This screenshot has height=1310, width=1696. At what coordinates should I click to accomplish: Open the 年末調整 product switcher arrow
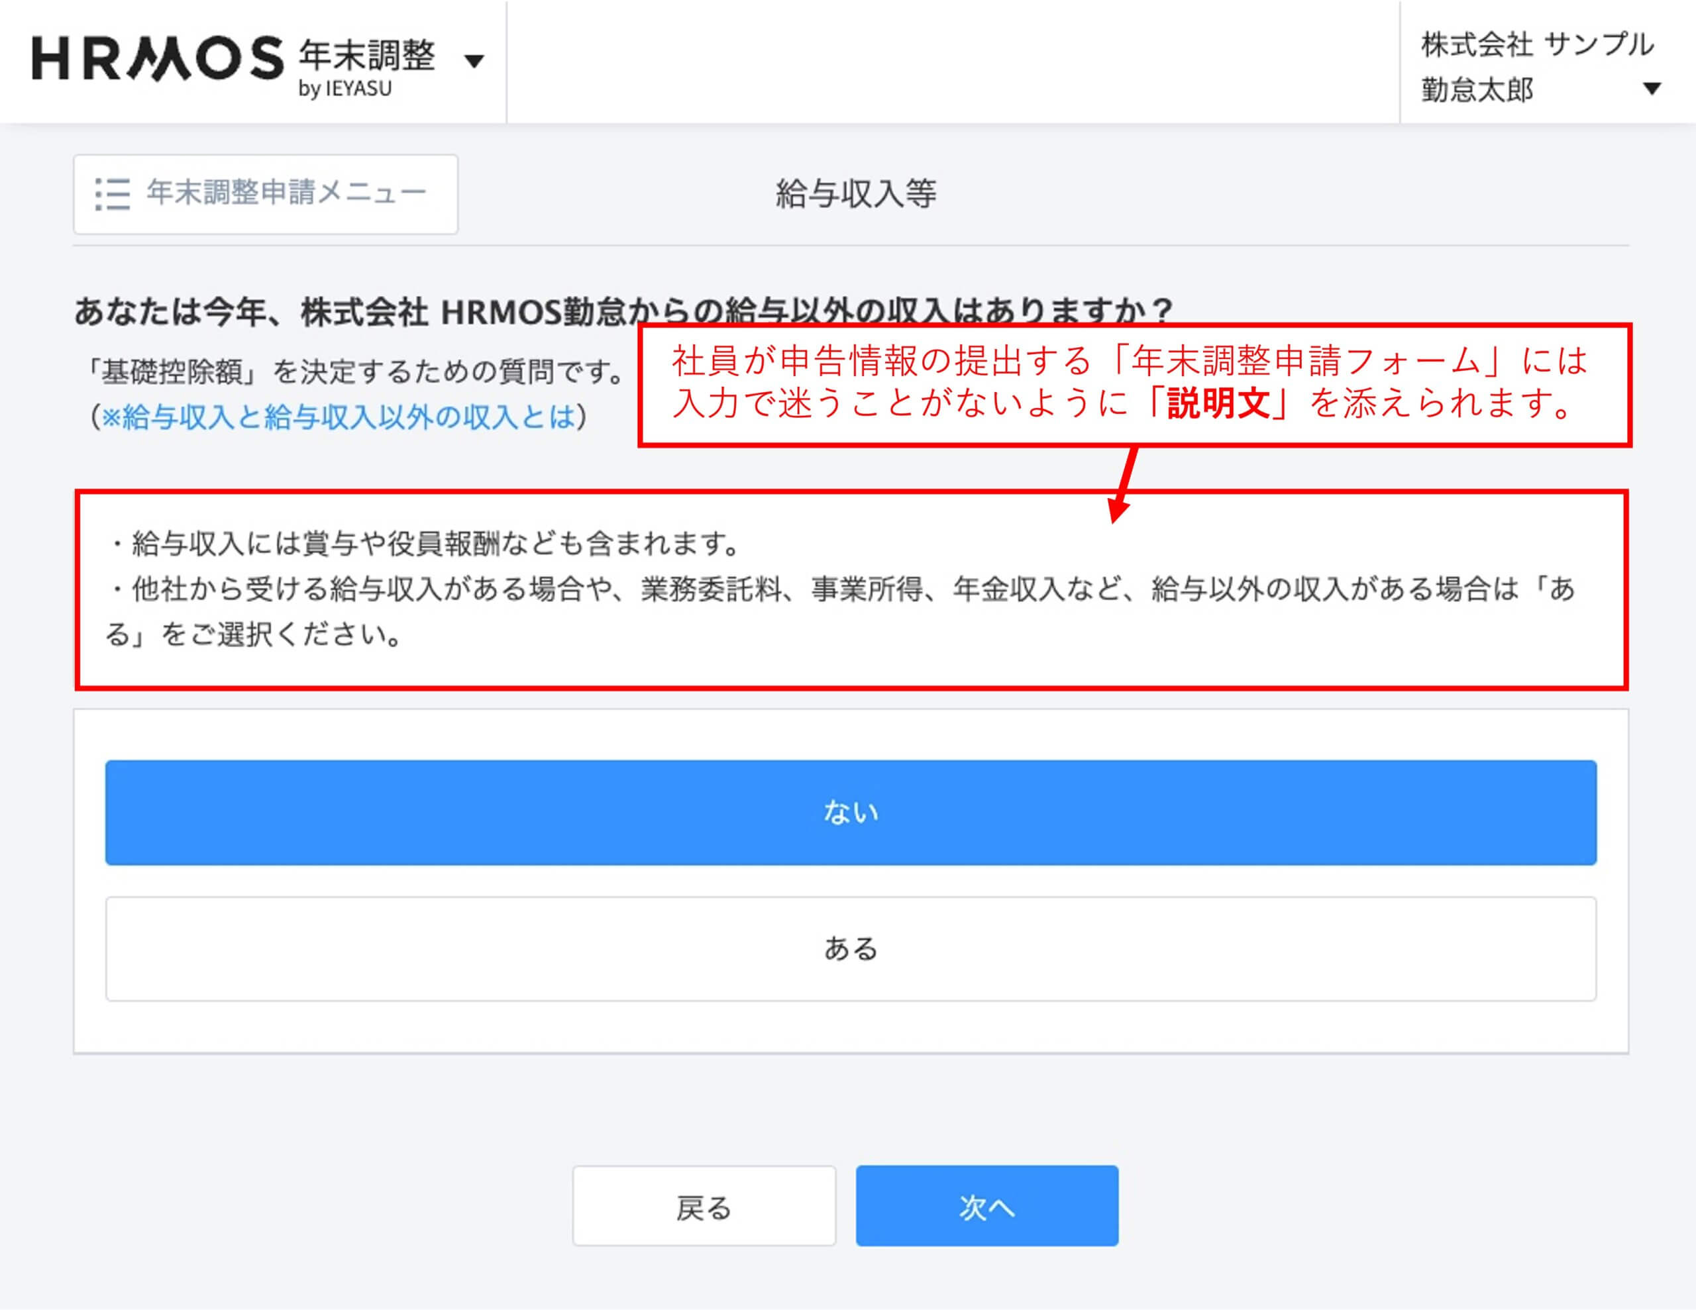click(474, 60)
